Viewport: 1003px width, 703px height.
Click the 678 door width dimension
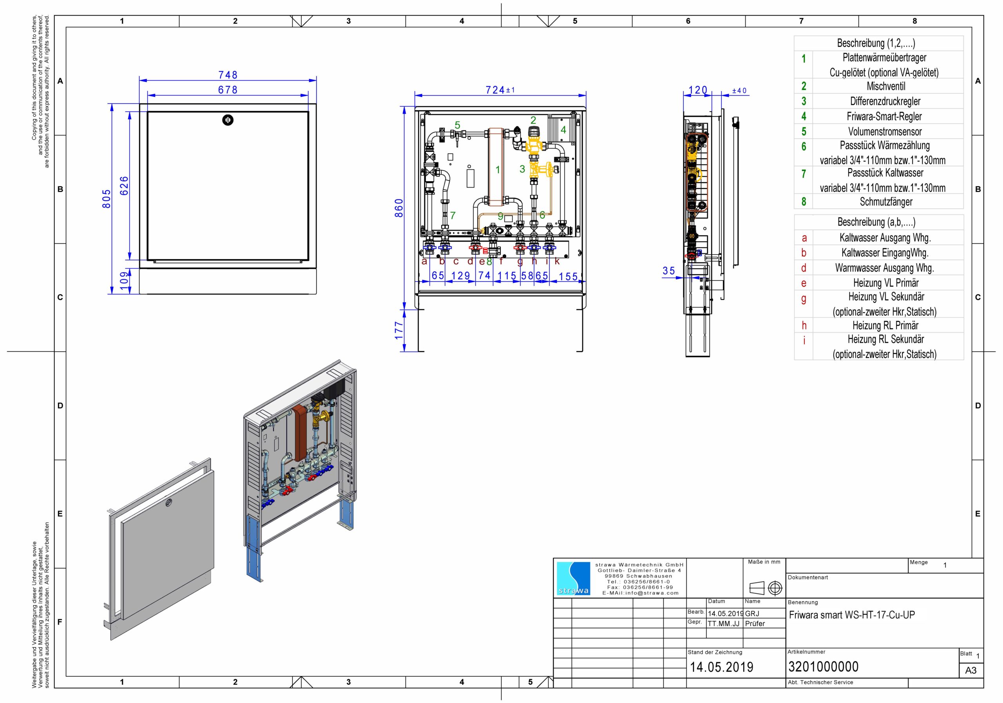pyautogui.click(x=228, y=90)
